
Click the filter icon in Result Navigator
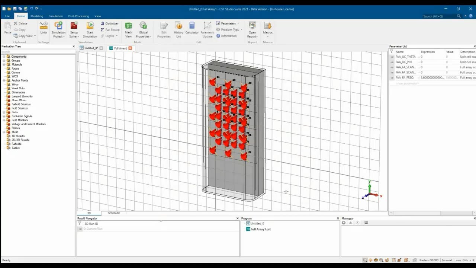point(80,224)
